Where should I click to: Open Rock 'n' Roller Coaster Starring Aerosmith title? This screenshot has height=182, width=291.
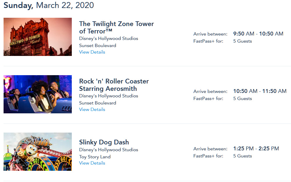[114, 85]
